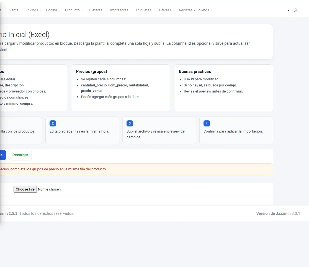Image resolution: width=309 pixels, height=267 pixels.
Task: Expand the Pikings dropdown menu
Action: coord(34,10)
